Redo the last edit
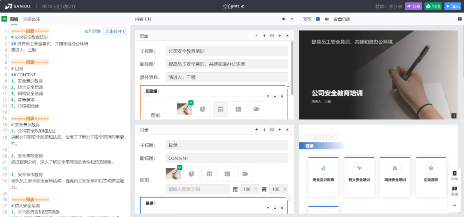464x217 pixels. point(292,19)
